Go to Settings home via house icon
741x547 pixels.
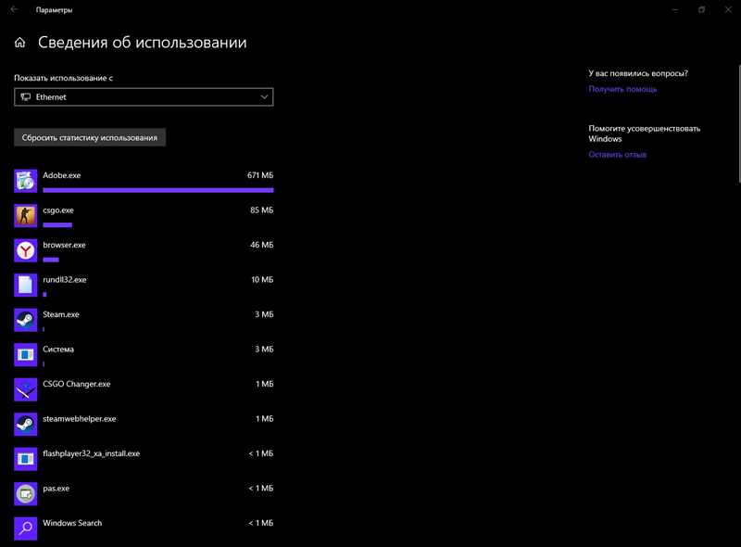coord(19,43)
